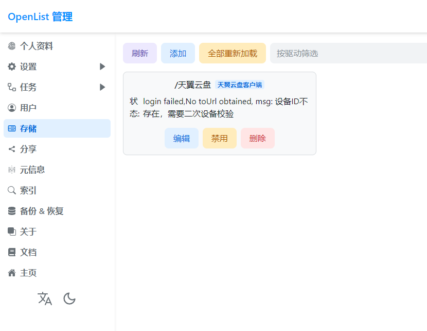Click the profile fingerprint icon in sidebar

coord(12,46)
